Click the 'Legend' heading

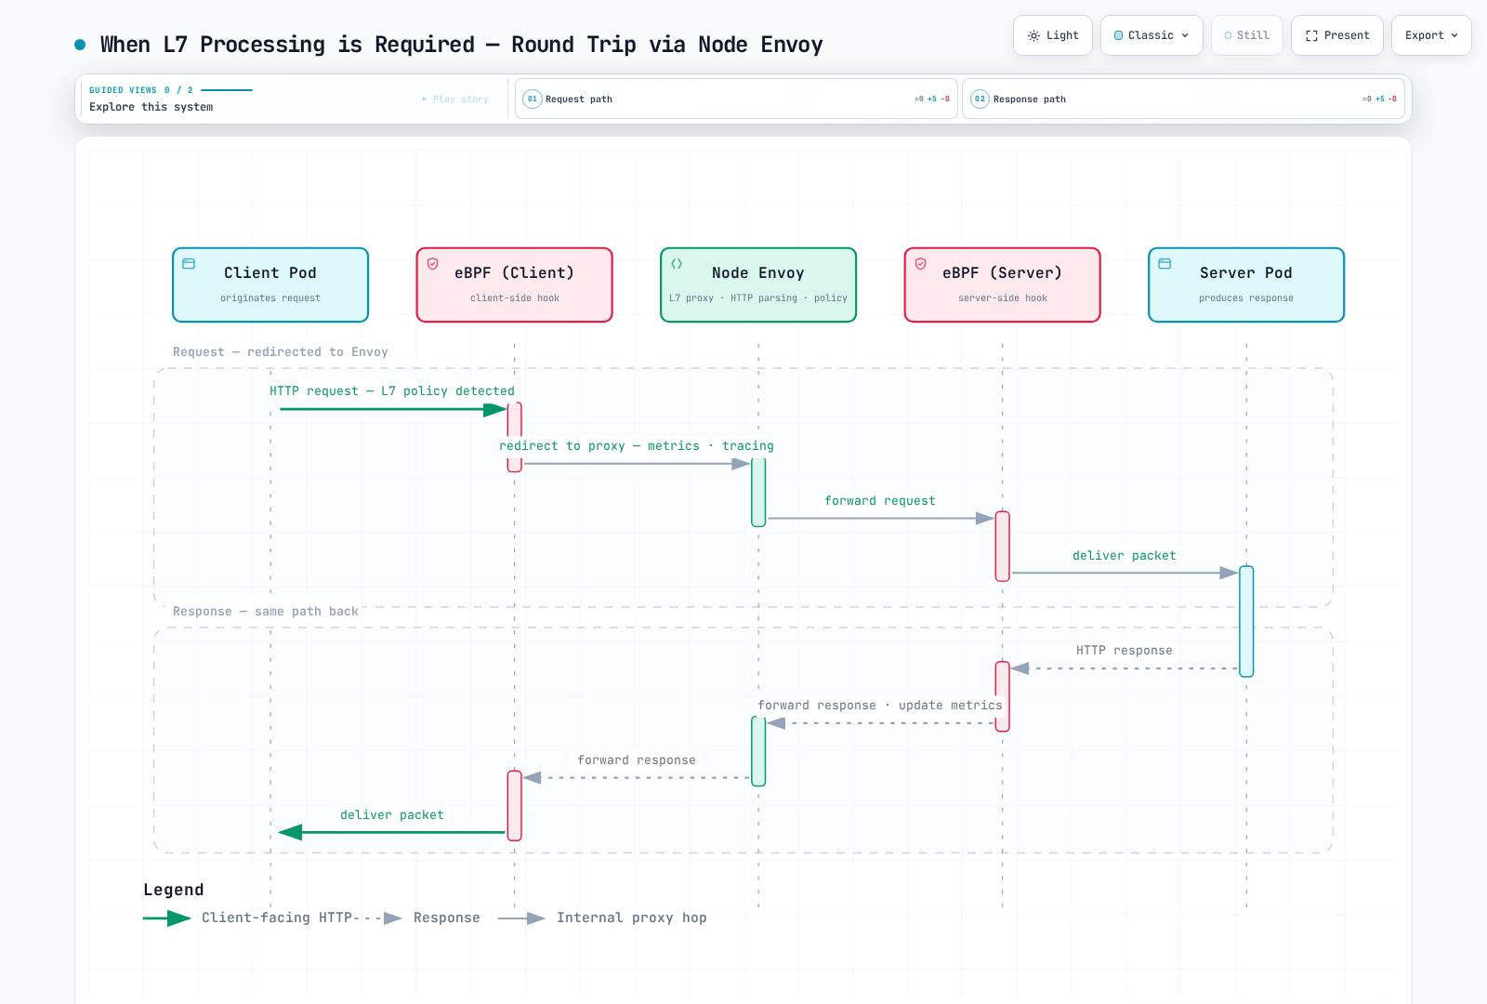[174, 890]
